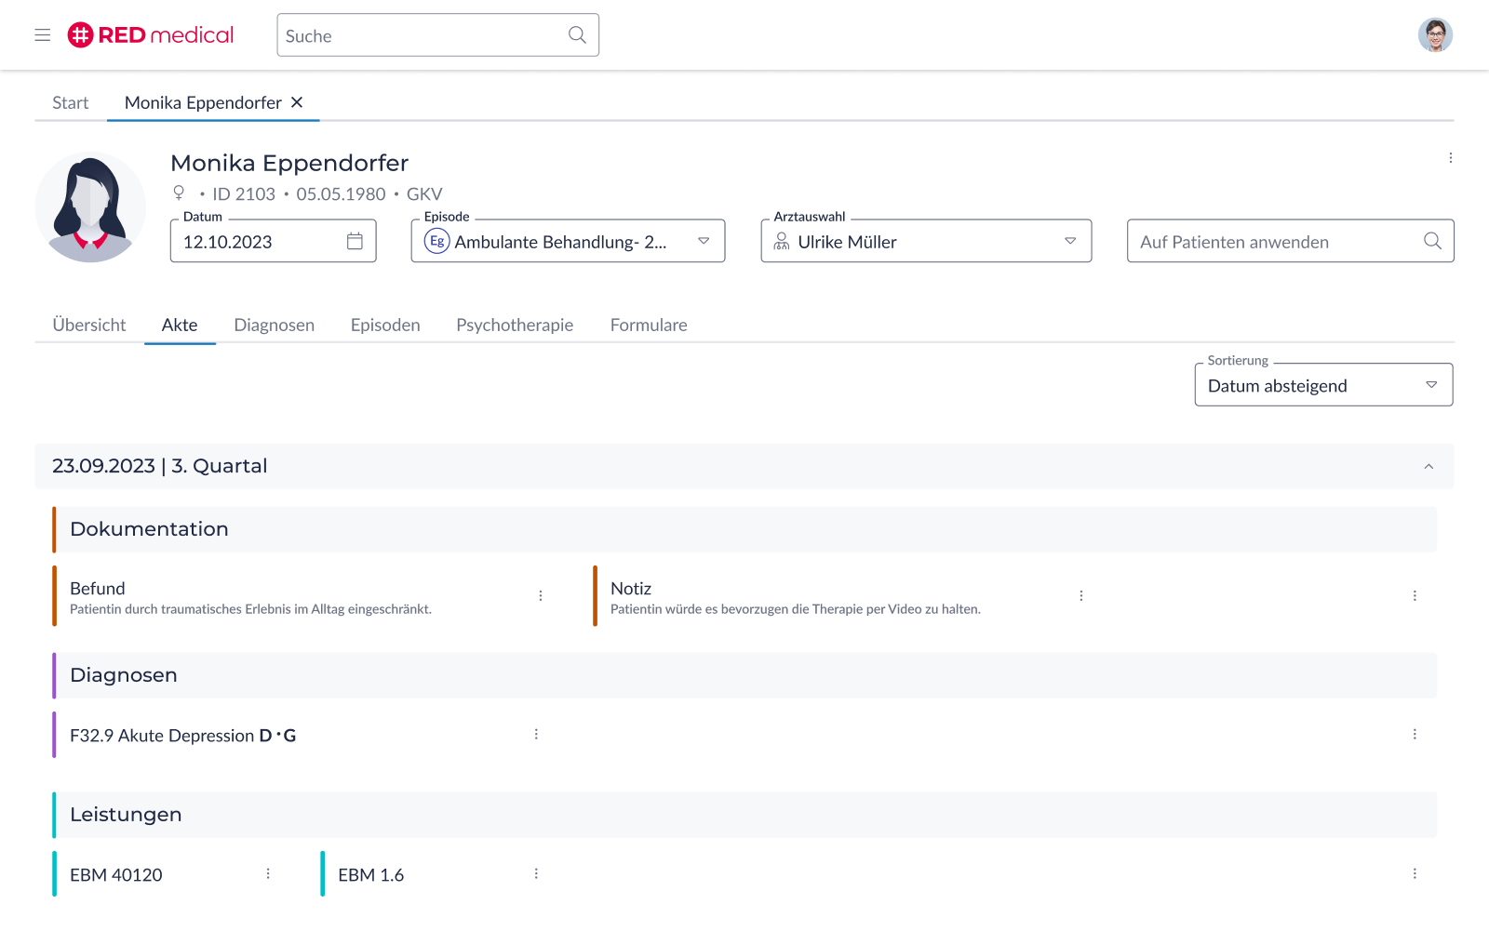Viewport: 1489px width, 931px height.
Task: Click the Befund text about traumatisches Erlebnis
Action: pos(250,609)
